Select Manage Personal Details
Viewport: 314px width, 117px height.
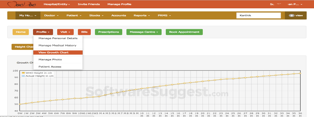click(58, 38)
